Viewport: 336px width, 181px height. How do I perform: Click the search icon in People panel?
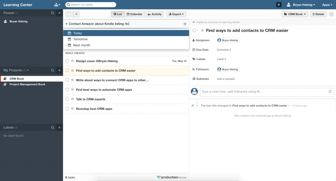(52, 13)
